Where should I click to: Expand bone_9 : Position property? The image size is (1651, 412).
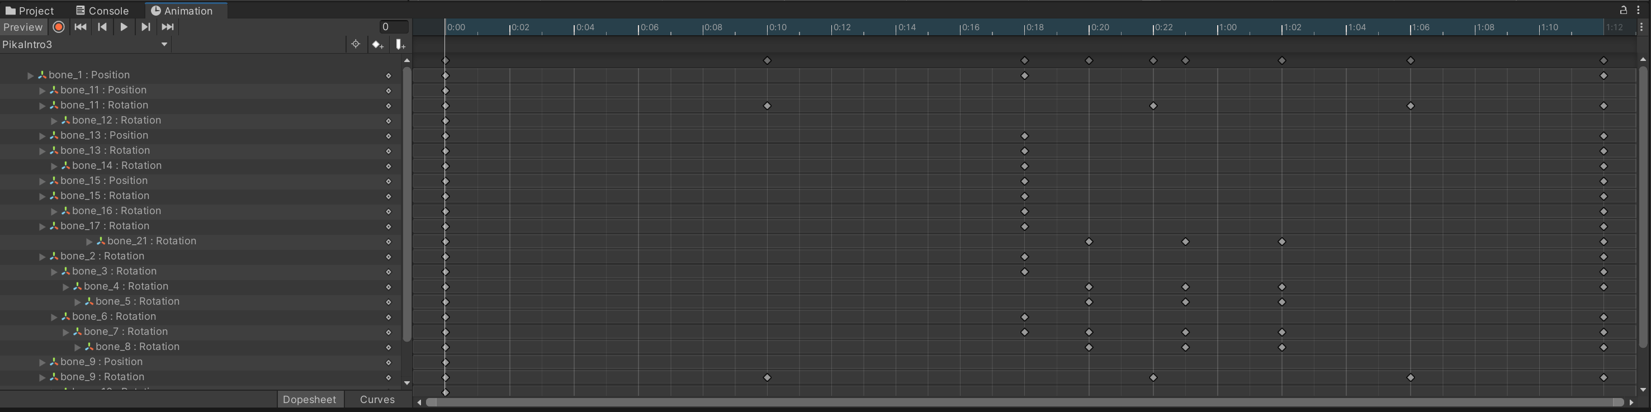(x=42, y=362)
